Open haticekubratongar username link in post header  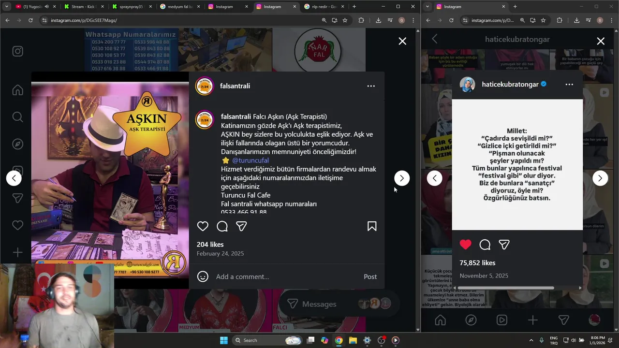[x=510, y=84]
